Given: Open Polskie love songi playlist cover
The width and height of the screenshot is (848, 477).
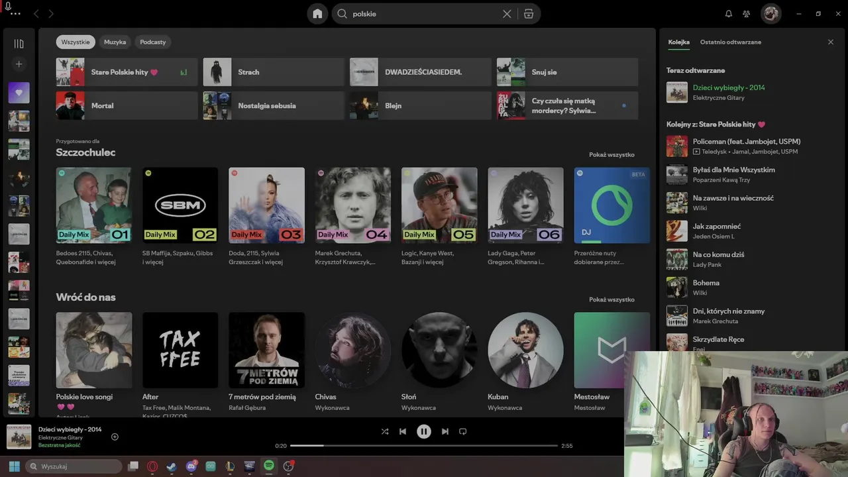Looking at the screenshot, I should (x=93, y=350).
